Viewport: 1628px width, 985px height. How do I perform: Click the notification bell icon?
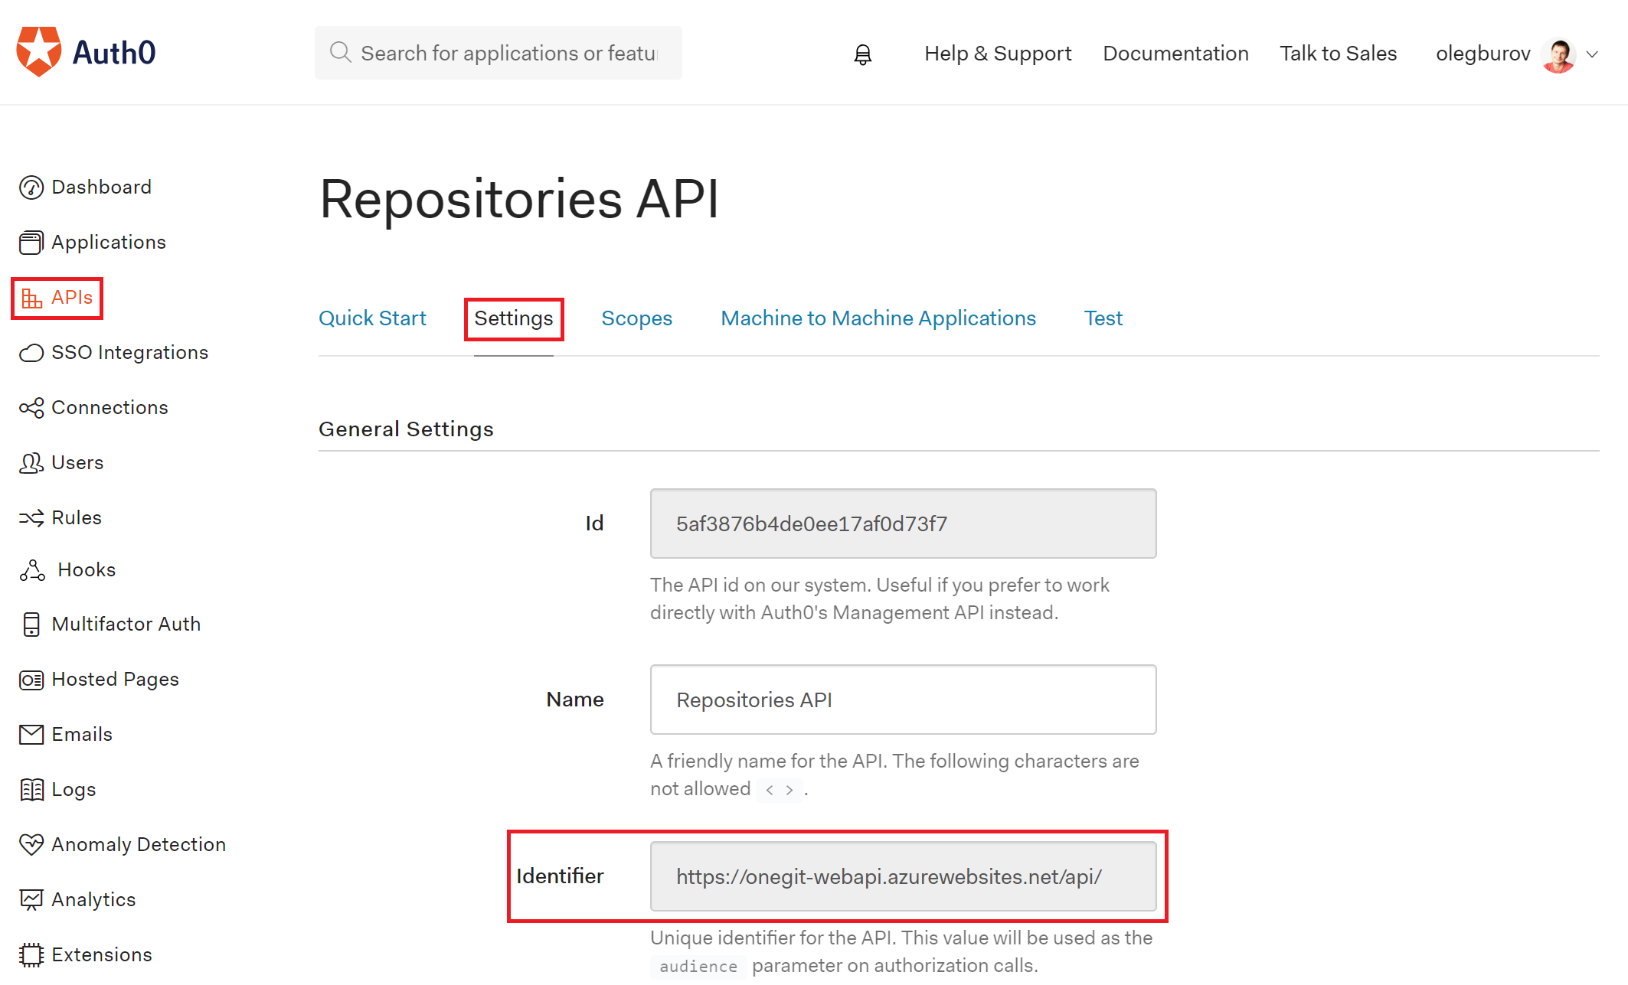862,54
